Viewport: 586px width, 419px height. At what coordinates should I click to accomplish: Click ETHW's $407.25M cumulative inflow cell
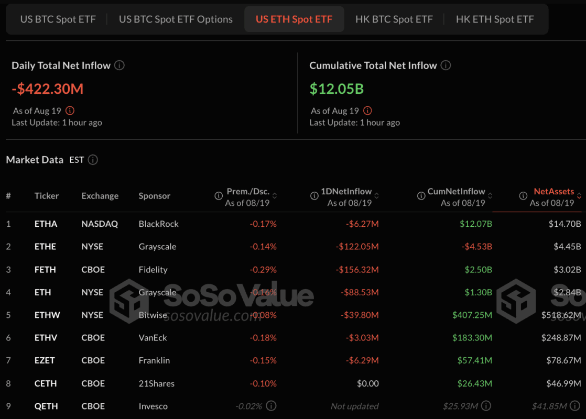pyautogui.click(x=472, y=315)
